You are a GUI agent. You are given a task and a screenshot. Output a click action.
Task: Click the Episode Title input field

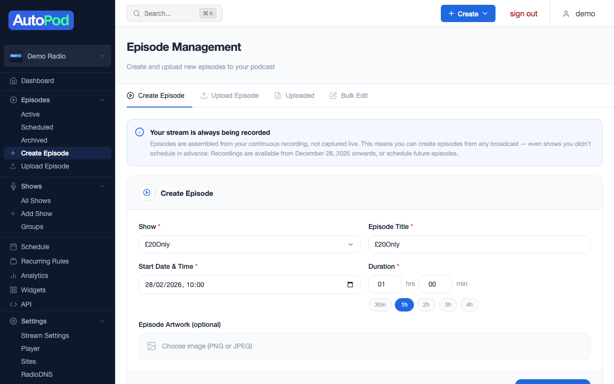479,244
